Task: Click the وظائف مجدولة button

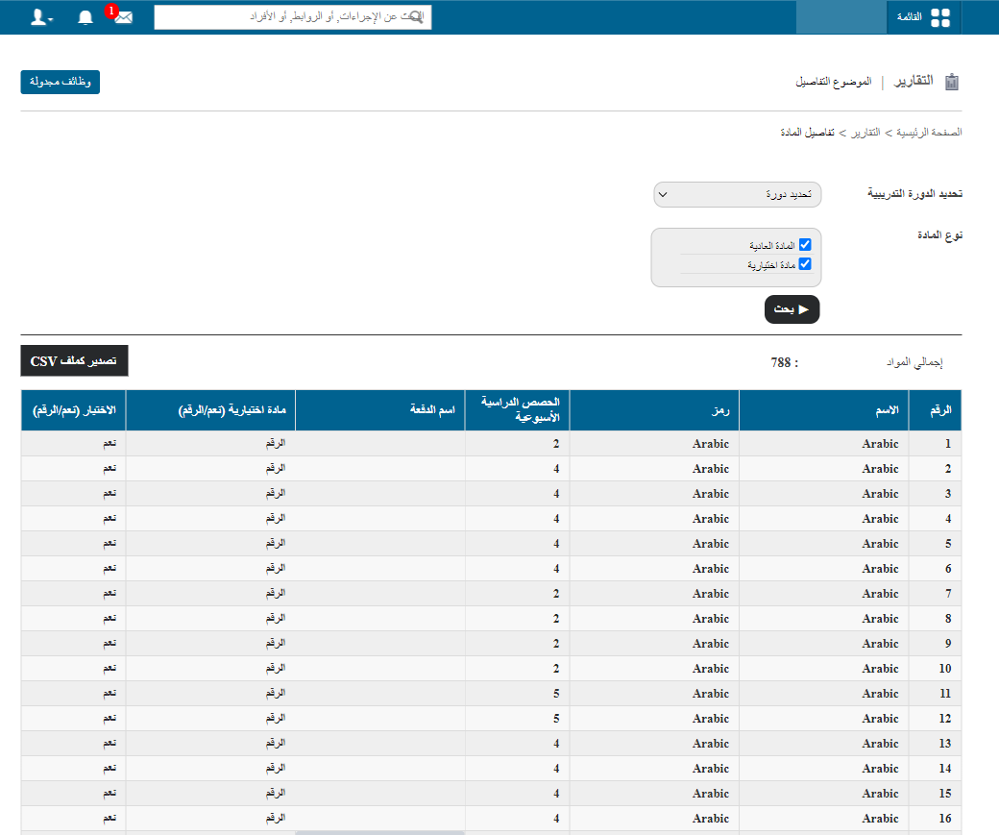Action: 60,82
